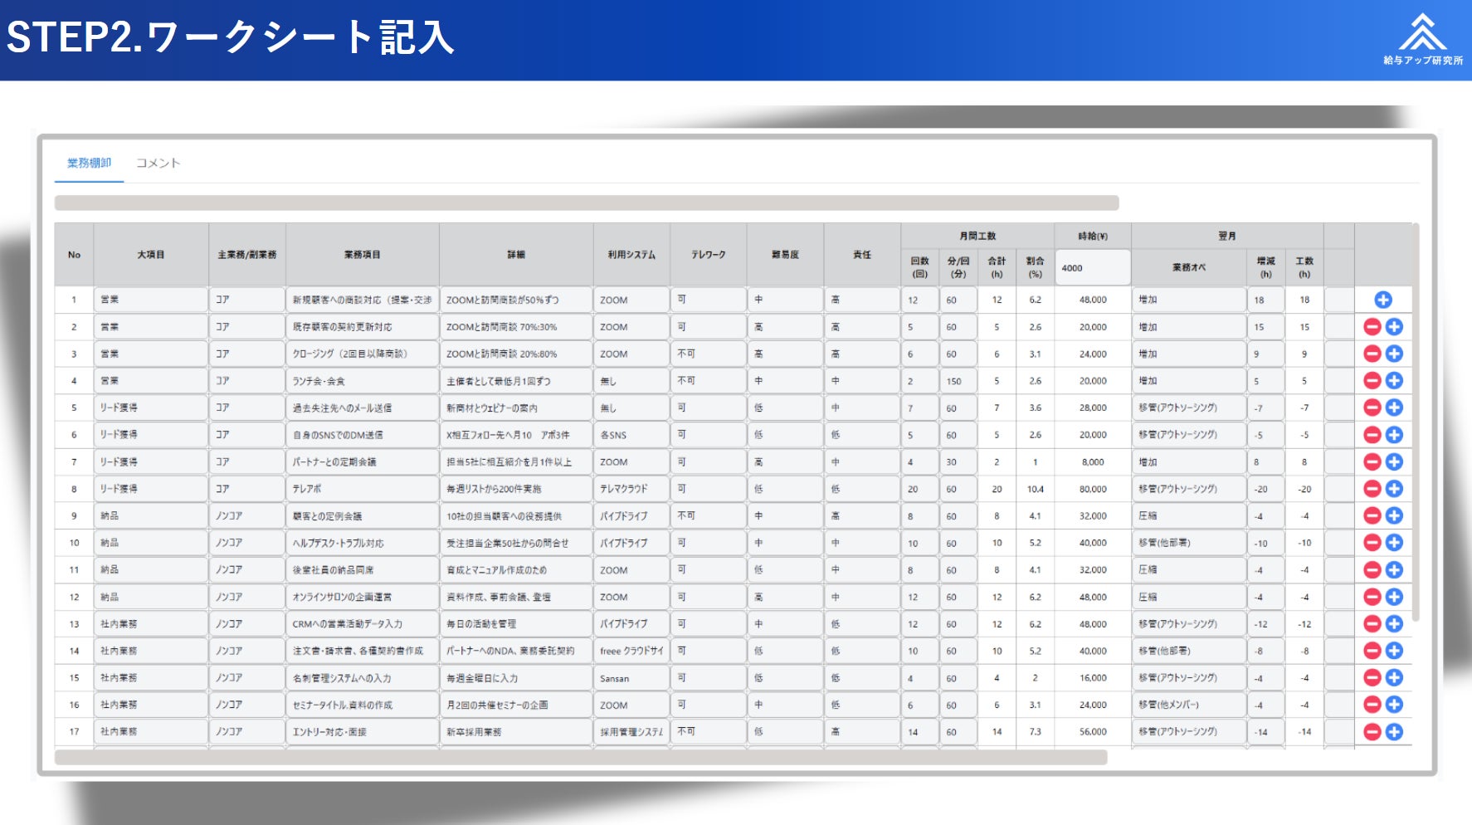Click the 採用管理システム cell in row 17
The width and height of the screenshot is (1472, 825).
click(x=631, y=731)
